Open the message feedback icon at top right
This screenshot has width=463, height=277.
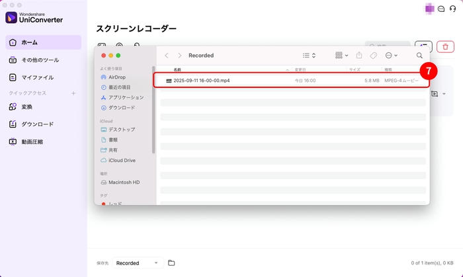[x=441, y=9]
